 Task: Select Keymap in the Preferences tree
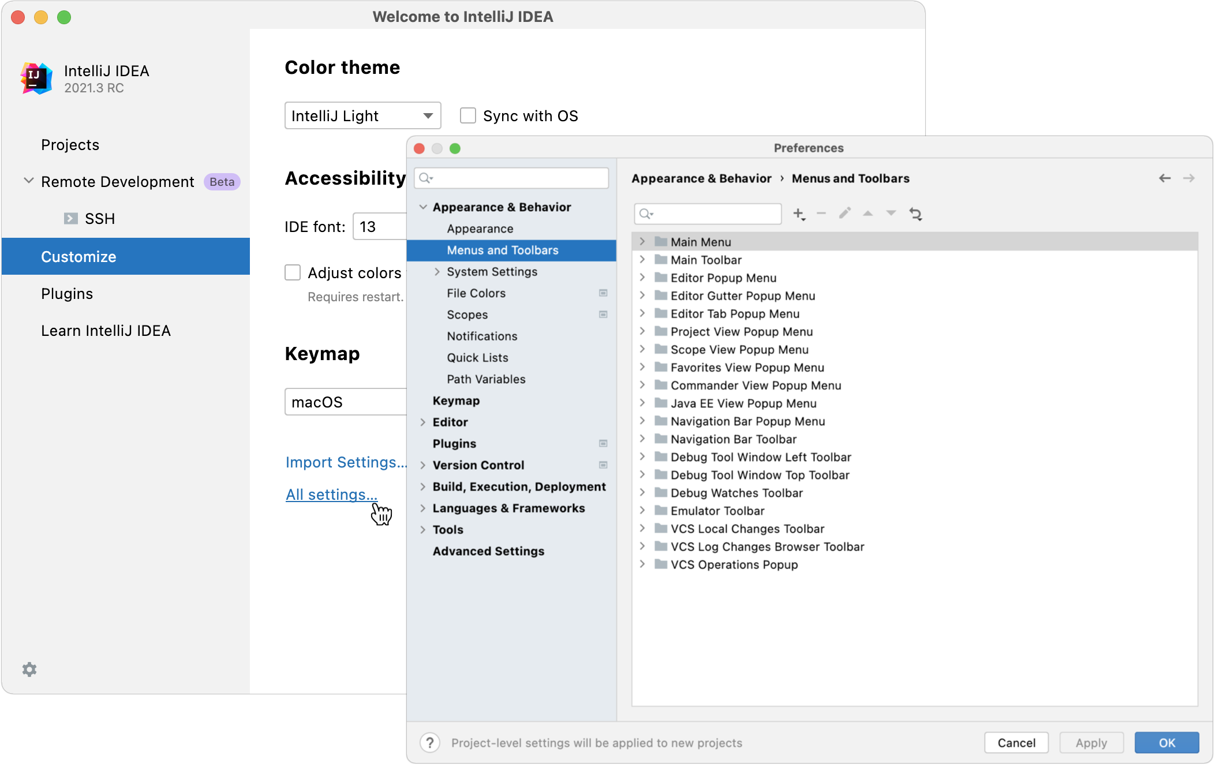[511, 401]
